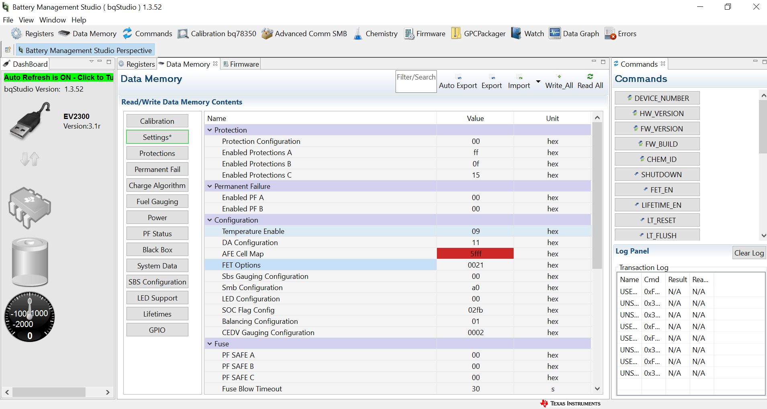Open the Watch tool

528,34
